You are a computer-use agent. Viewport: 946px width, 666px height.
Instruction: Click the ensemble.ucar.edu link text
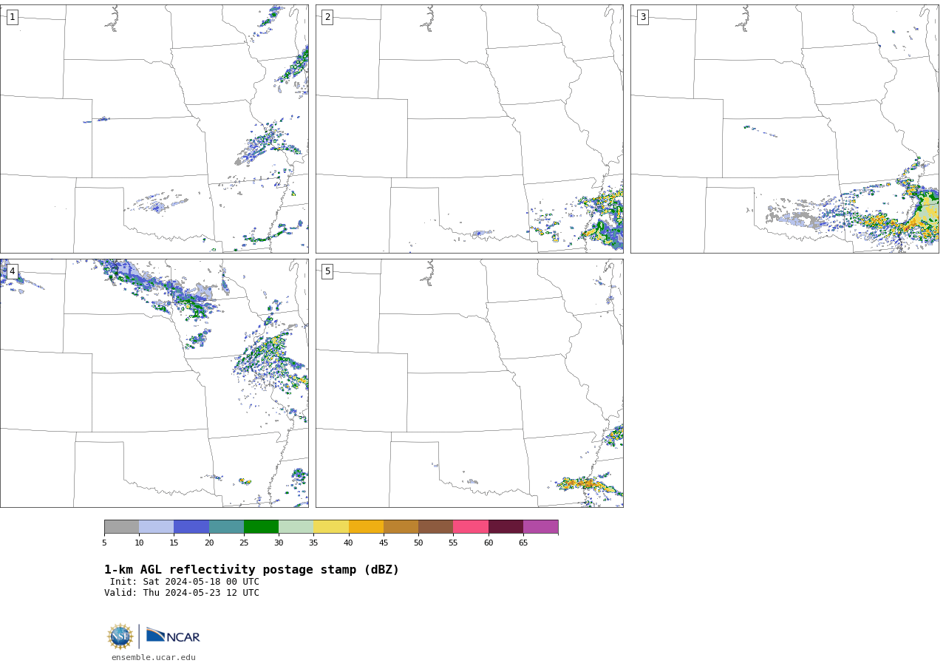tap(154, 658)
